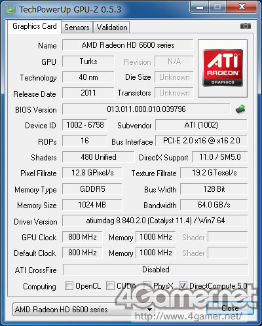This screenshot has width=262, height=326.
Task: Click the GPU-Z title bar app icon
Action: [x=11, y=10]
